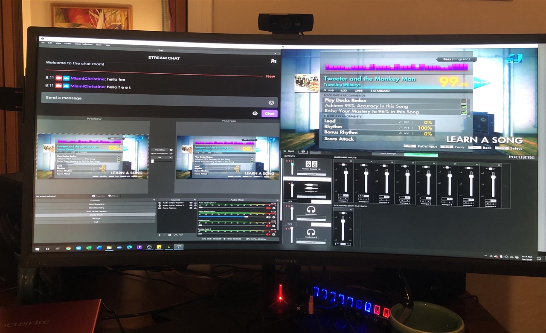Add a new source with plus icon
The image size is (546, 333).
tap(160, 235)
